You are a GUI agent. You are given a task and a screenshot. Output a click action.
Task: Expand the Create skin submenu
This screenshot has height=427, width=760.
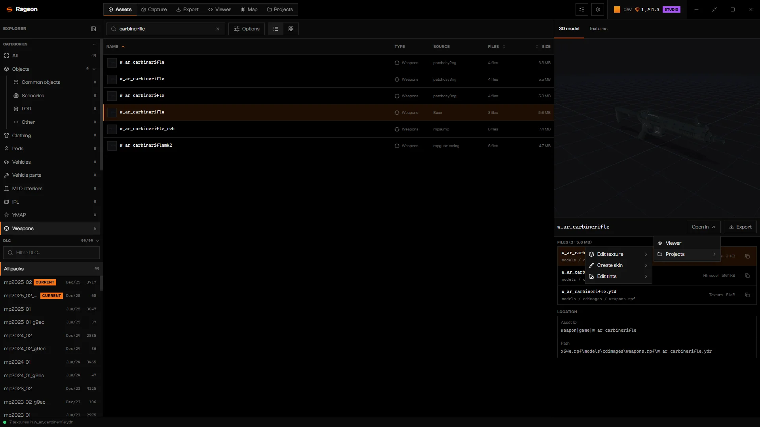618,265
